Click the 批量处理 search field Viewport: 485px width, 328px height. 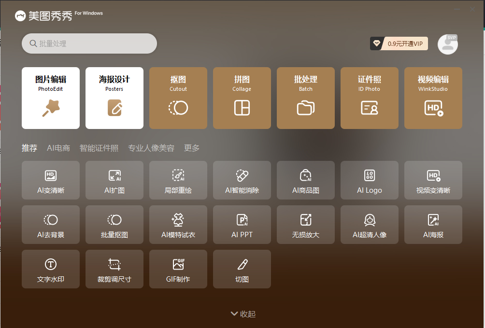(x=89, y=43)
